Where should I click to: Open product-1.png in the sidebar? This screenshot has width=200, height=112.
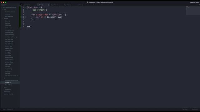(9, 58)
